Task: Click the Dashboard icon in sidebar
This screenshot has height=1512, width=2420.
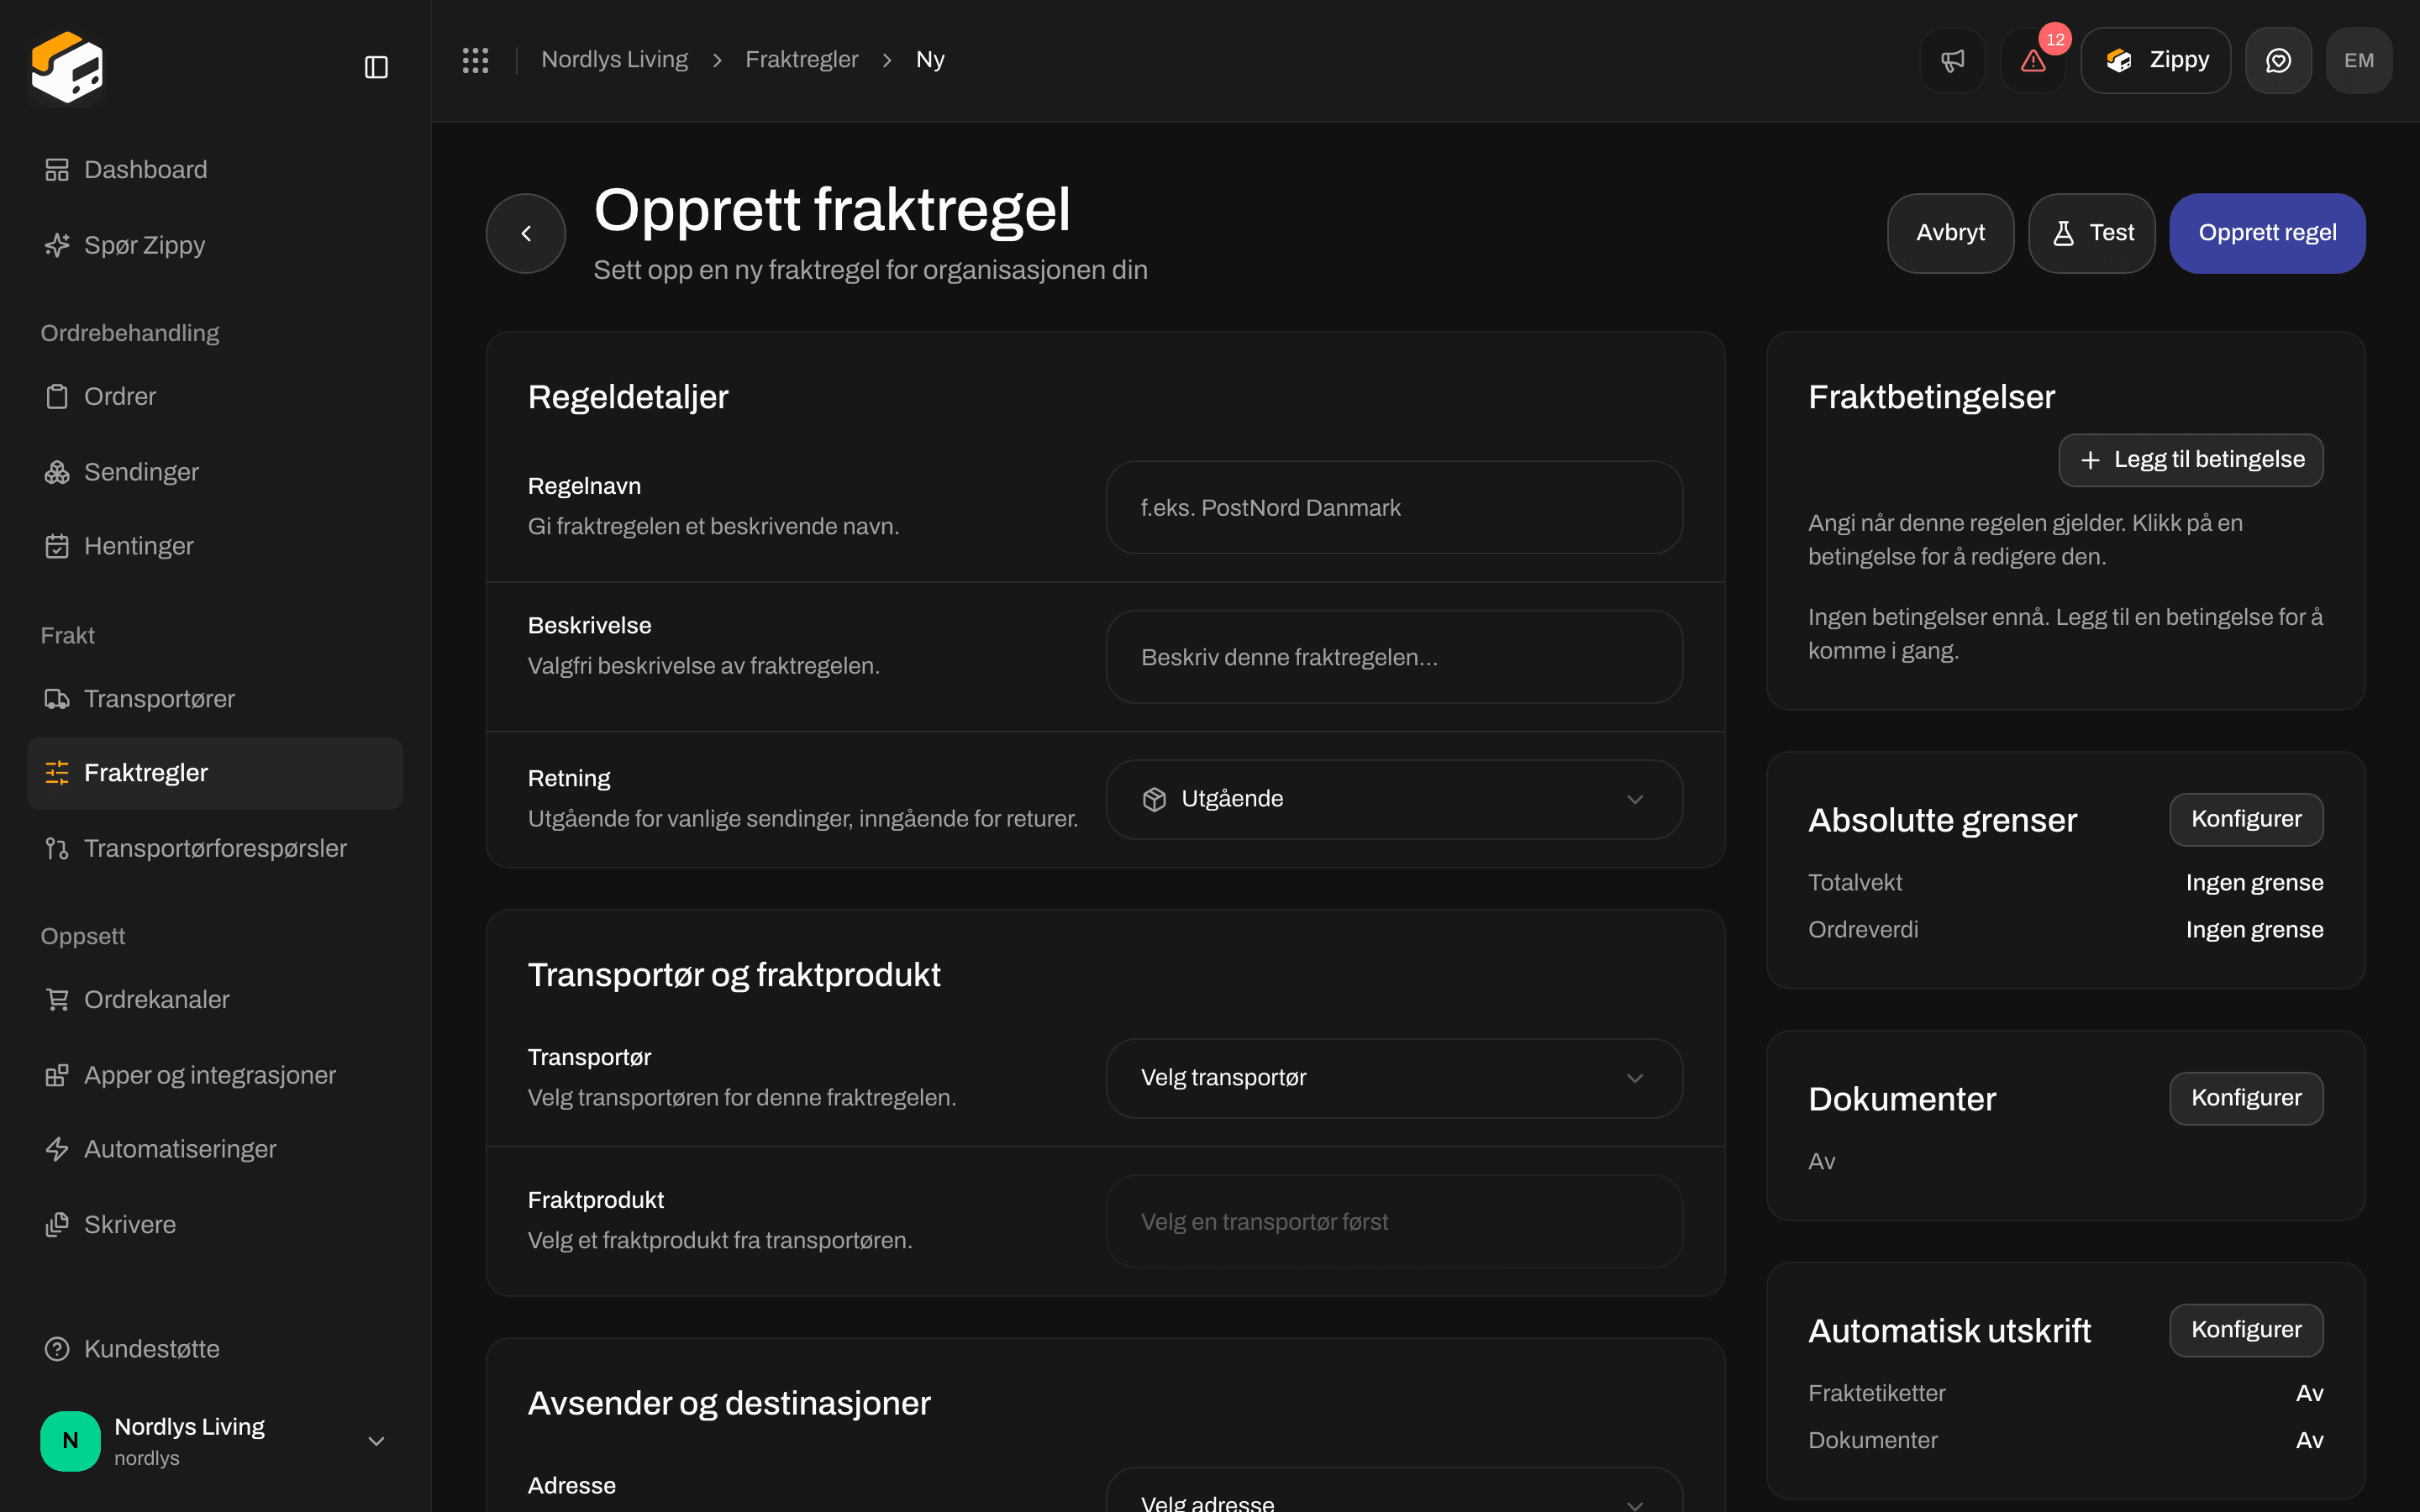Action: click(57, 170)
